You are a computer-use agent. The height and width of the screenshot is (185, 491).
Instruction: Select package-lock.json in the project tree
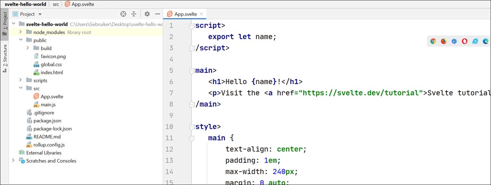[x=53, y=129]
